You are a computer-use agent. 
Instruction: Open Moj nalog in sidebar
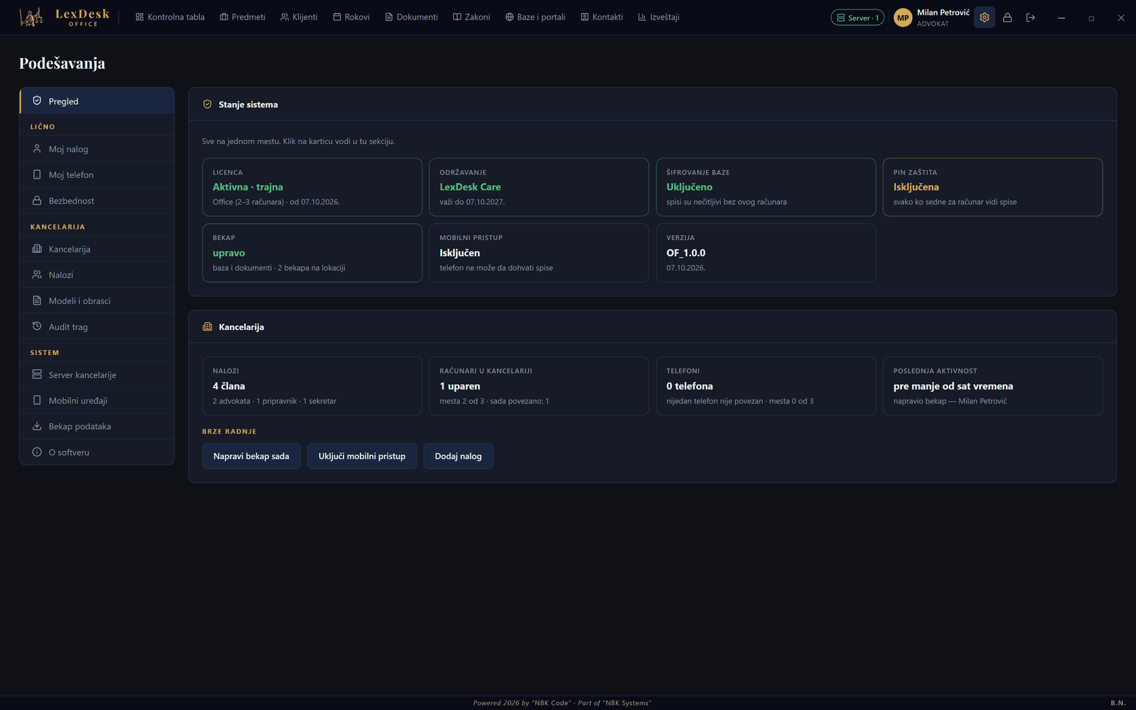[97, 149]
